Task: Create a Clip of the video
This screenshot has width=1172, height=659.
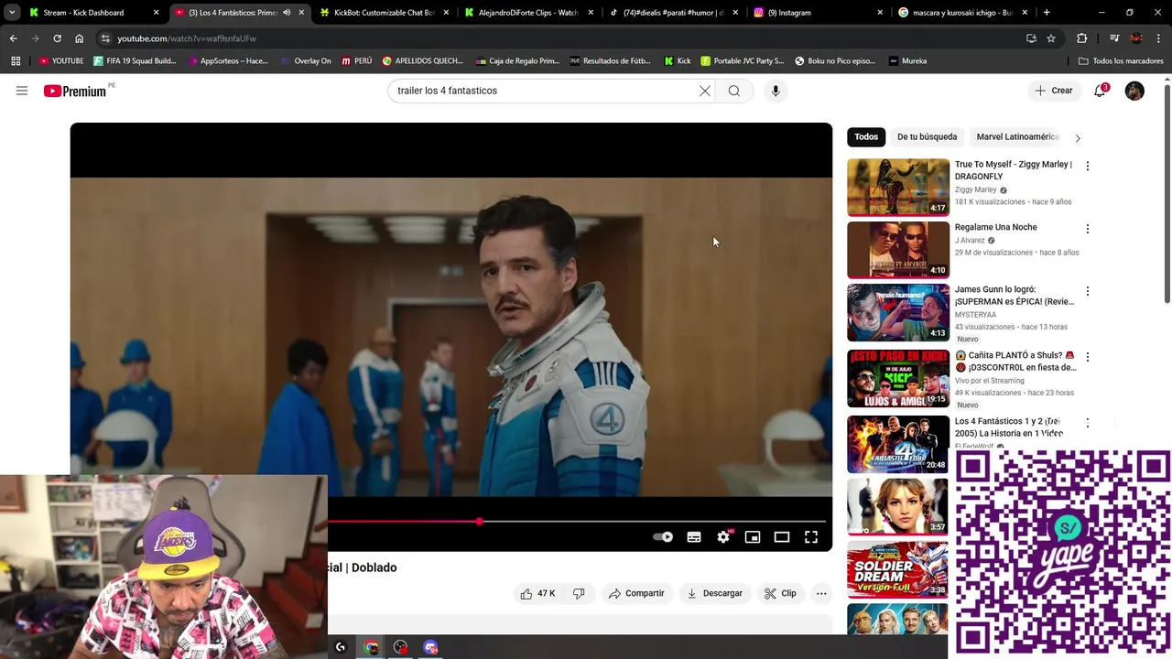Action: [x=780, y=593]
